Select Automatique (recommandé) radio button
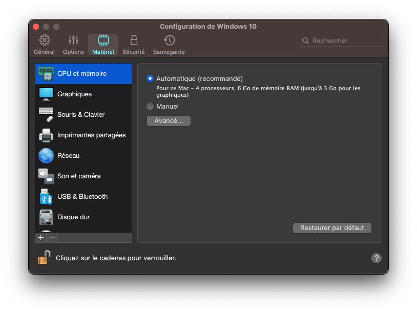Viewport: 417px width, 312px height. pos(150,78)
